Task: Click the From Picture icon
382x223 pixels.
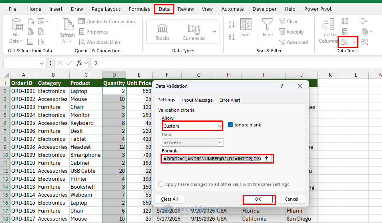Action: [41, 22]
